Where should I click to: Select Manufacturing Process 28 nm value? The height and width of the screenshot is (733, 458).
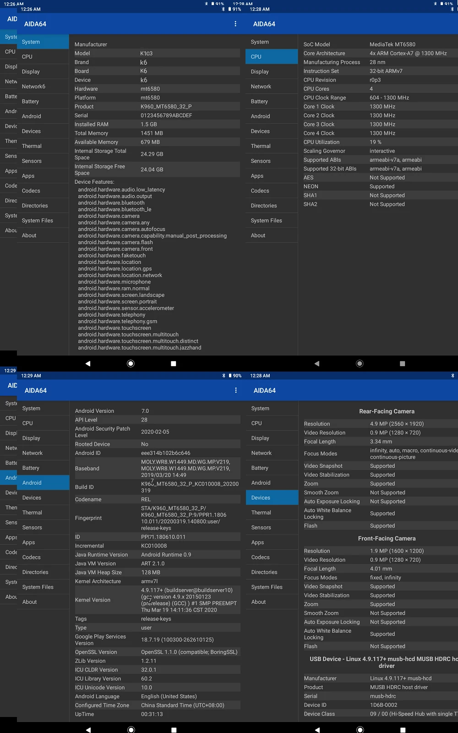pyautogui.click(x=377, y=62)
